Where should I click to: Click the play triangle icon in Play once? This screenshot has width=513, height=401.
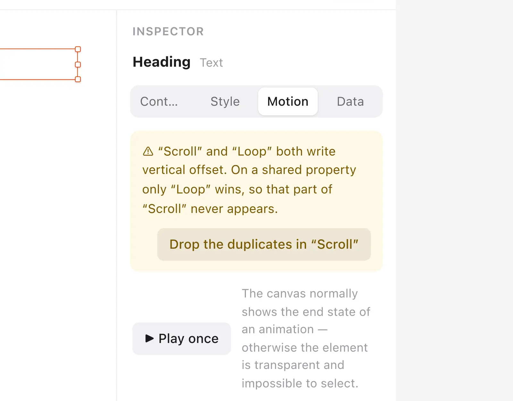point(149,338)
